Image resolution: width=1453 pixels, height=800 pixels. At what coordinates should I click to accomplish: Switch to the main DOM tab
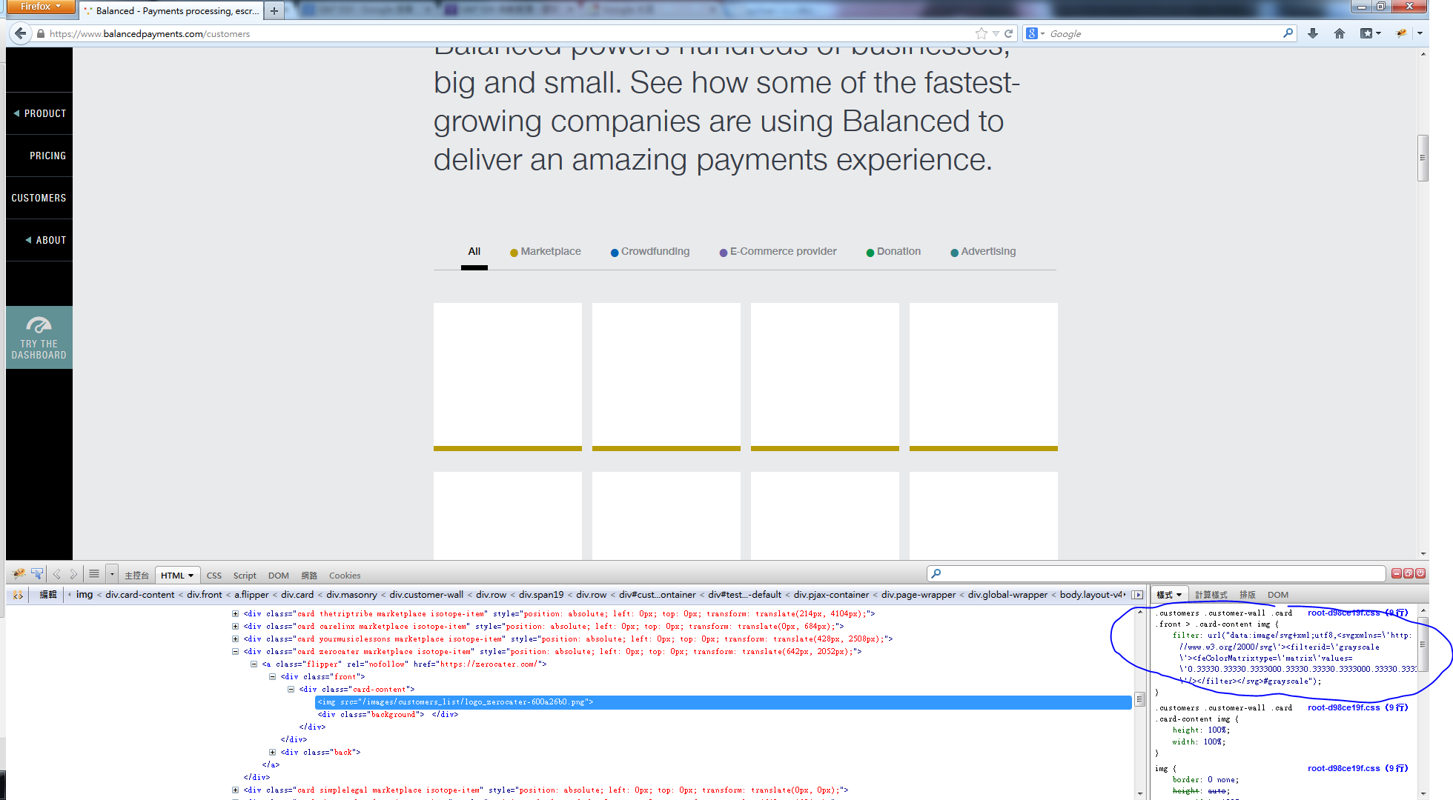coord(279,576)
